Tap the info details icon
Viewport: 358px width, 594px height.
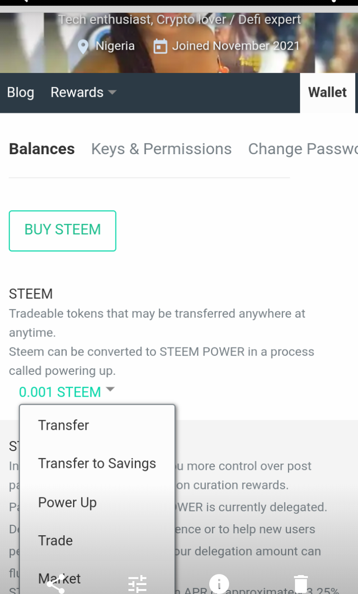219,584
